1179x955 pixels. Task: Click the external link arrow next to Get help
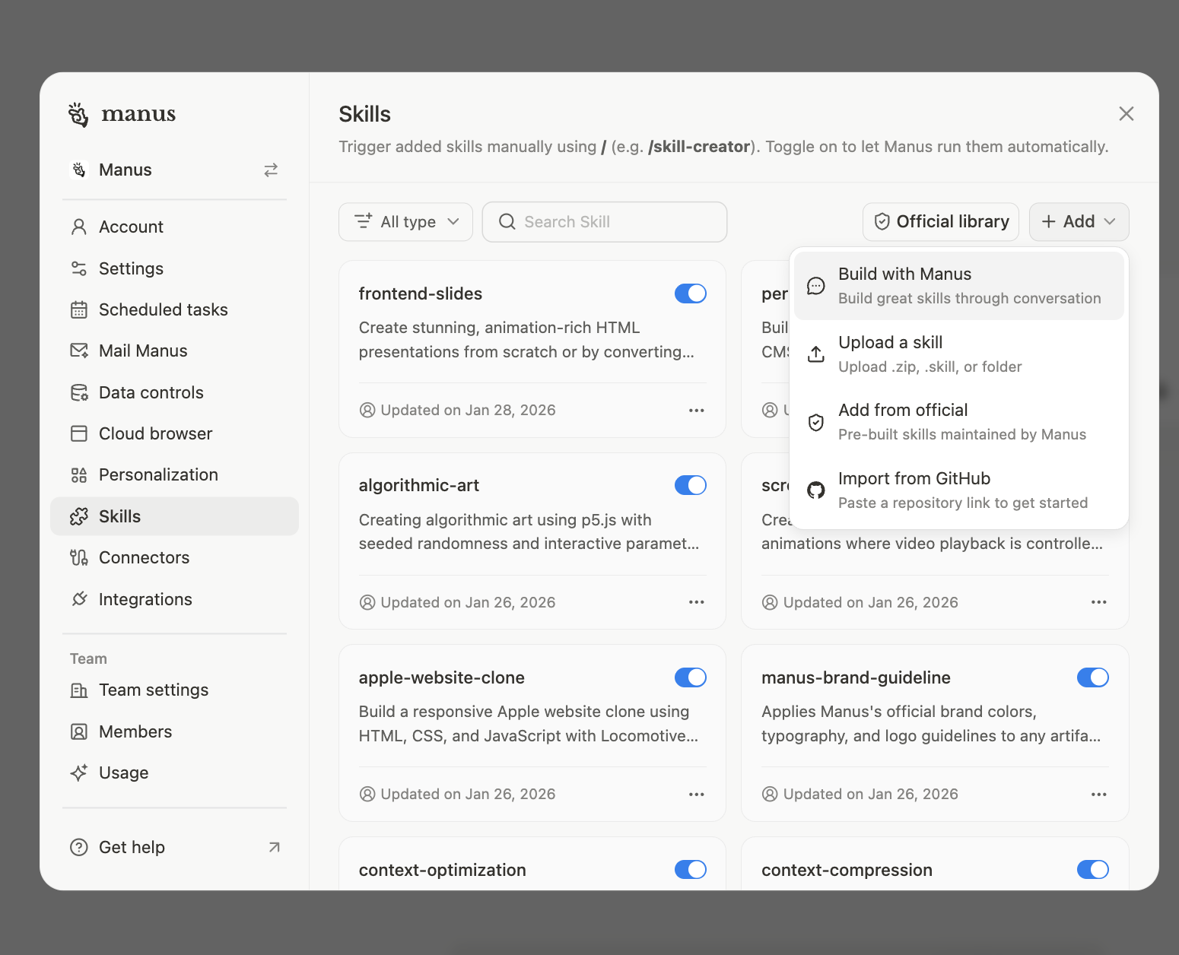click(275, 847)
